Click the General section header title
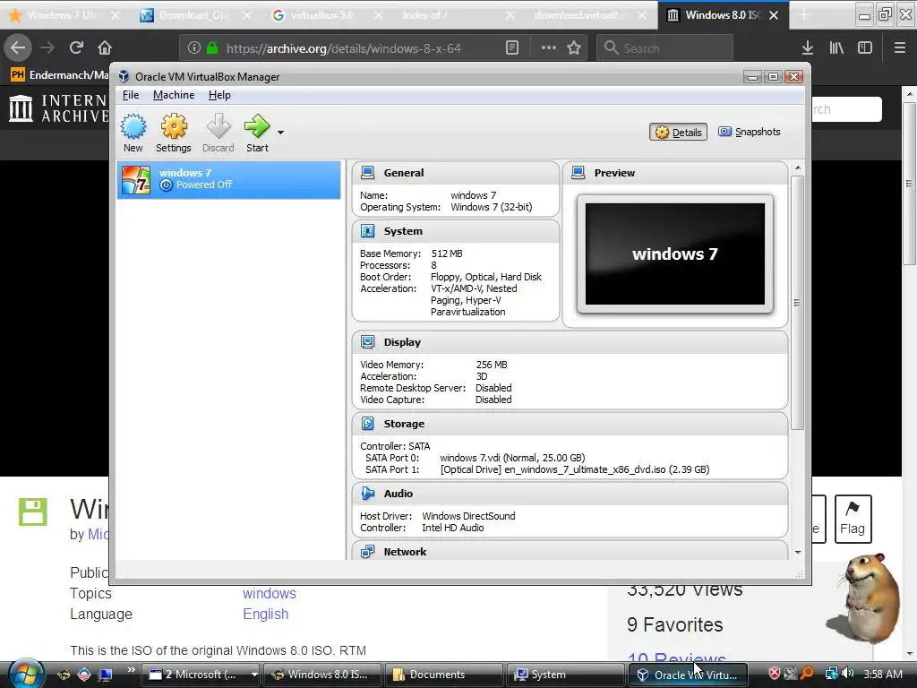Image resolution: width=917 pixels, height=688 pixels. (404, 173)
